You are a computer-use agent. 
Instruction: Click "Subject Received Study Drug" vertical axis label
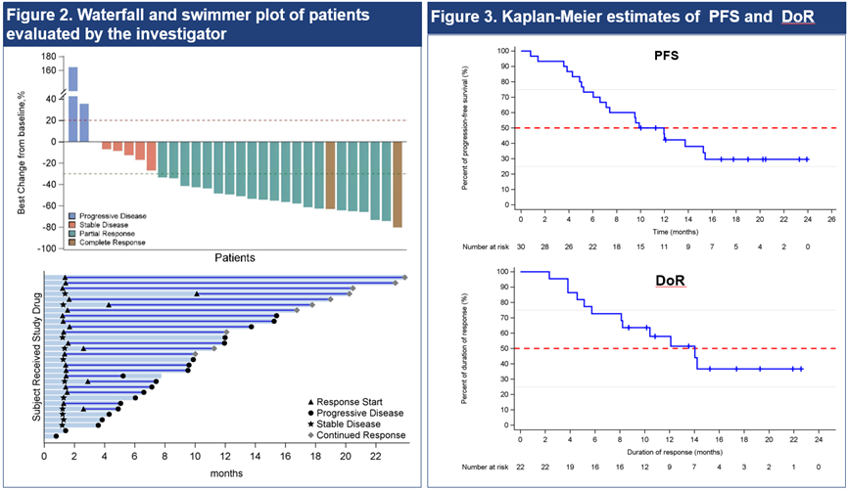click(x=37, y=356)
